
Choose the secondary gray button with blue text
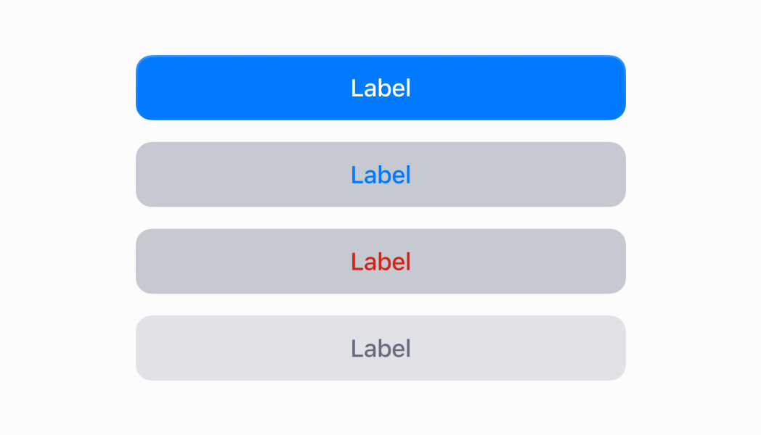click(380, 175)
